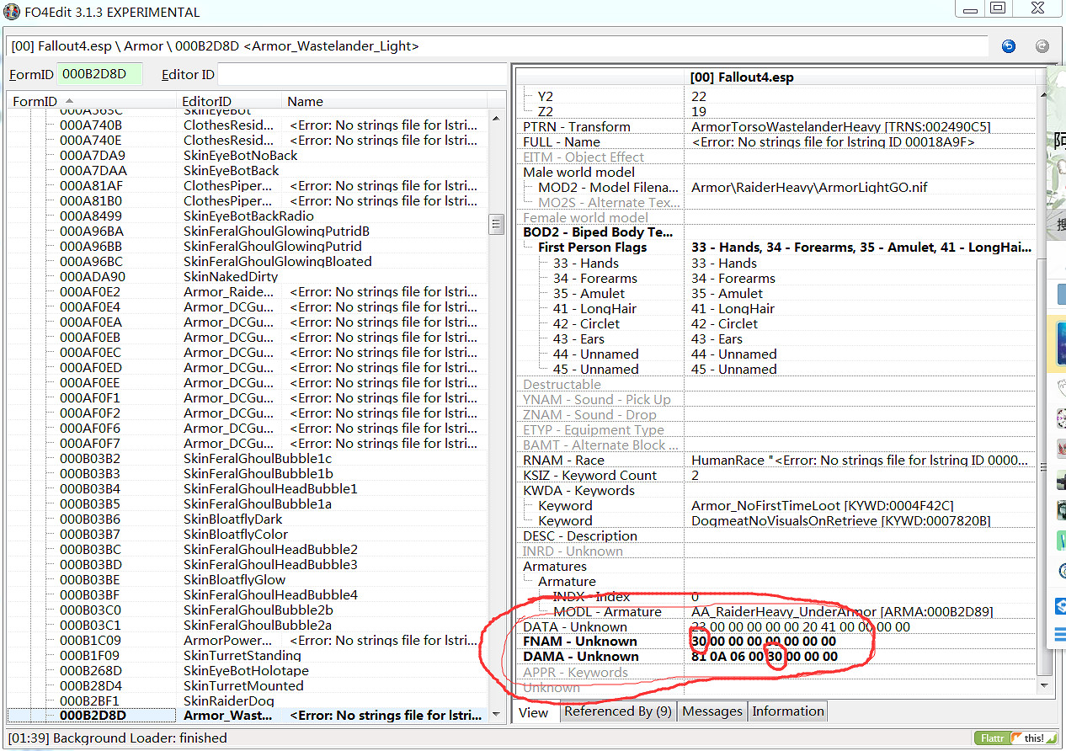
Task: Switch to the Information tab
Action: (x=787, y=711)
